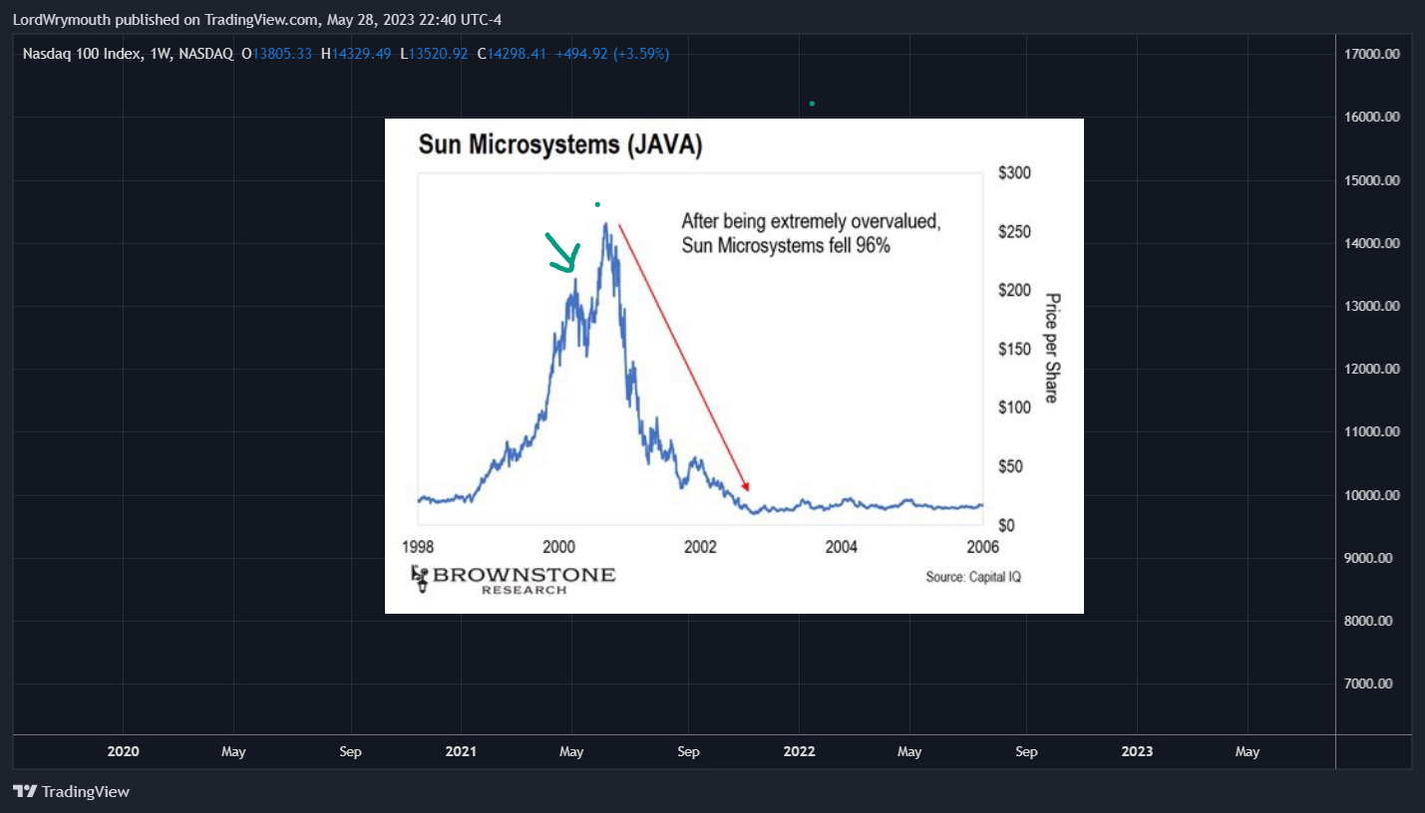Screen dimensions: 1425x813
Task: Click the 15000.00 price axis label
Action: click(1372, 180)
